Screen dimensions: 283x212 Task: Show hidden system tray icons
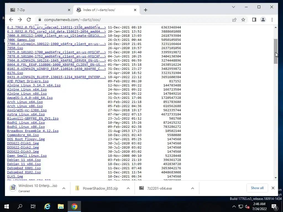[x=234, y=206]
